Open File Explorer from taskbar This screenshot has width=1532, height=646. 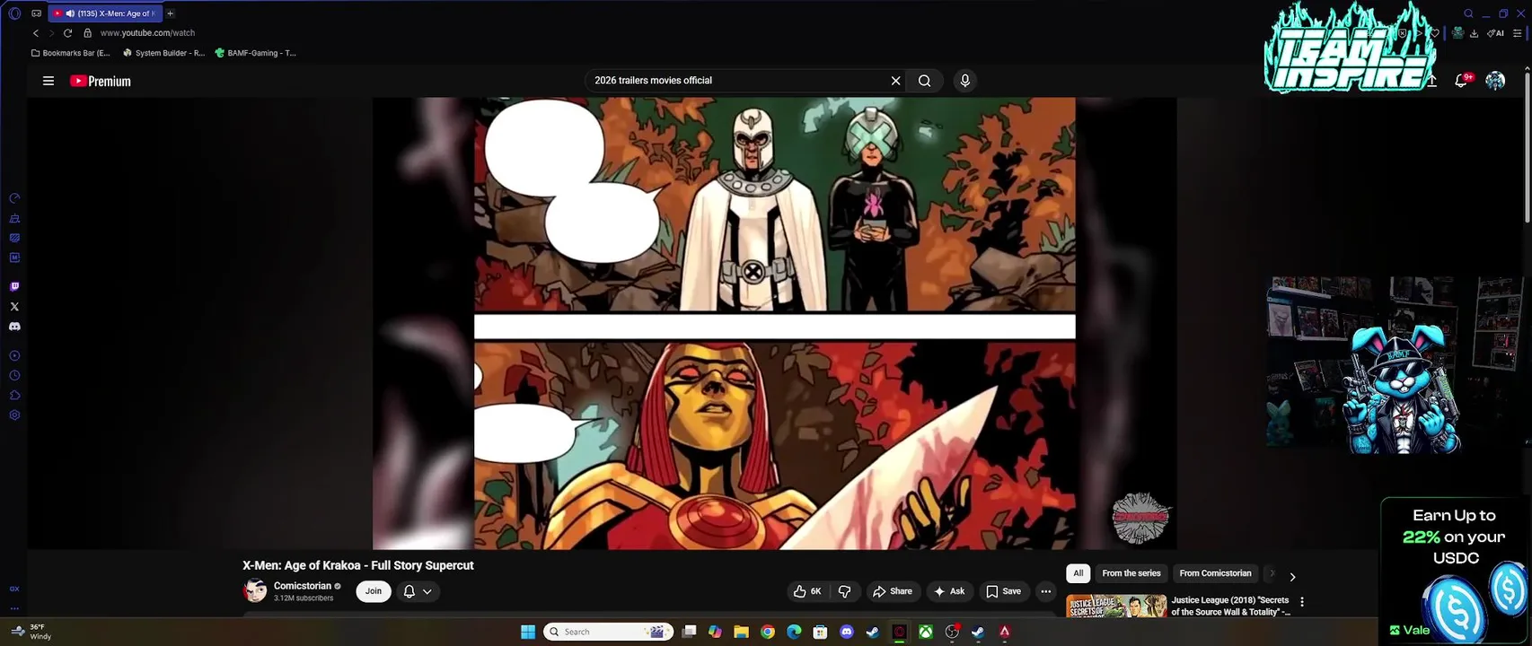pos(741,632)
